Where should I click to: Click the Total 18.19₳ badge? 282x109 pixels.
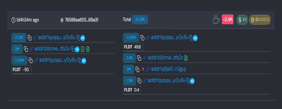click(140, 19)
